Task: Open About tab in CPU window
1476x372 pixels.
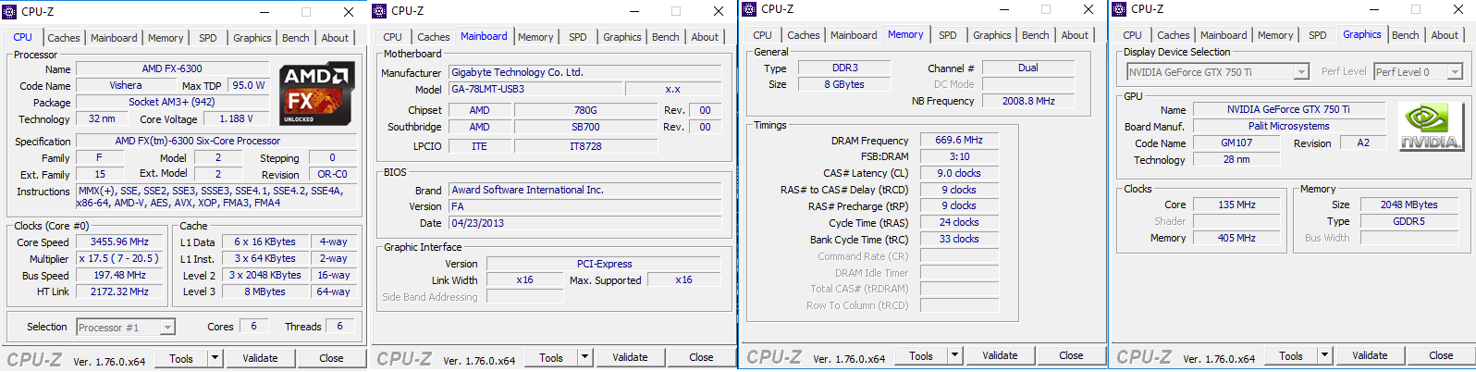Action: (335, 38)
